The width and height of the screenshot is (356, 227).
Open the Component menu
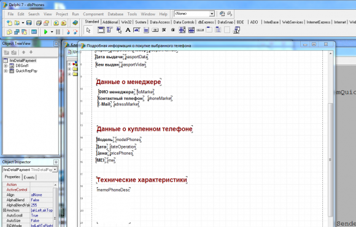[x=93, y=14]
